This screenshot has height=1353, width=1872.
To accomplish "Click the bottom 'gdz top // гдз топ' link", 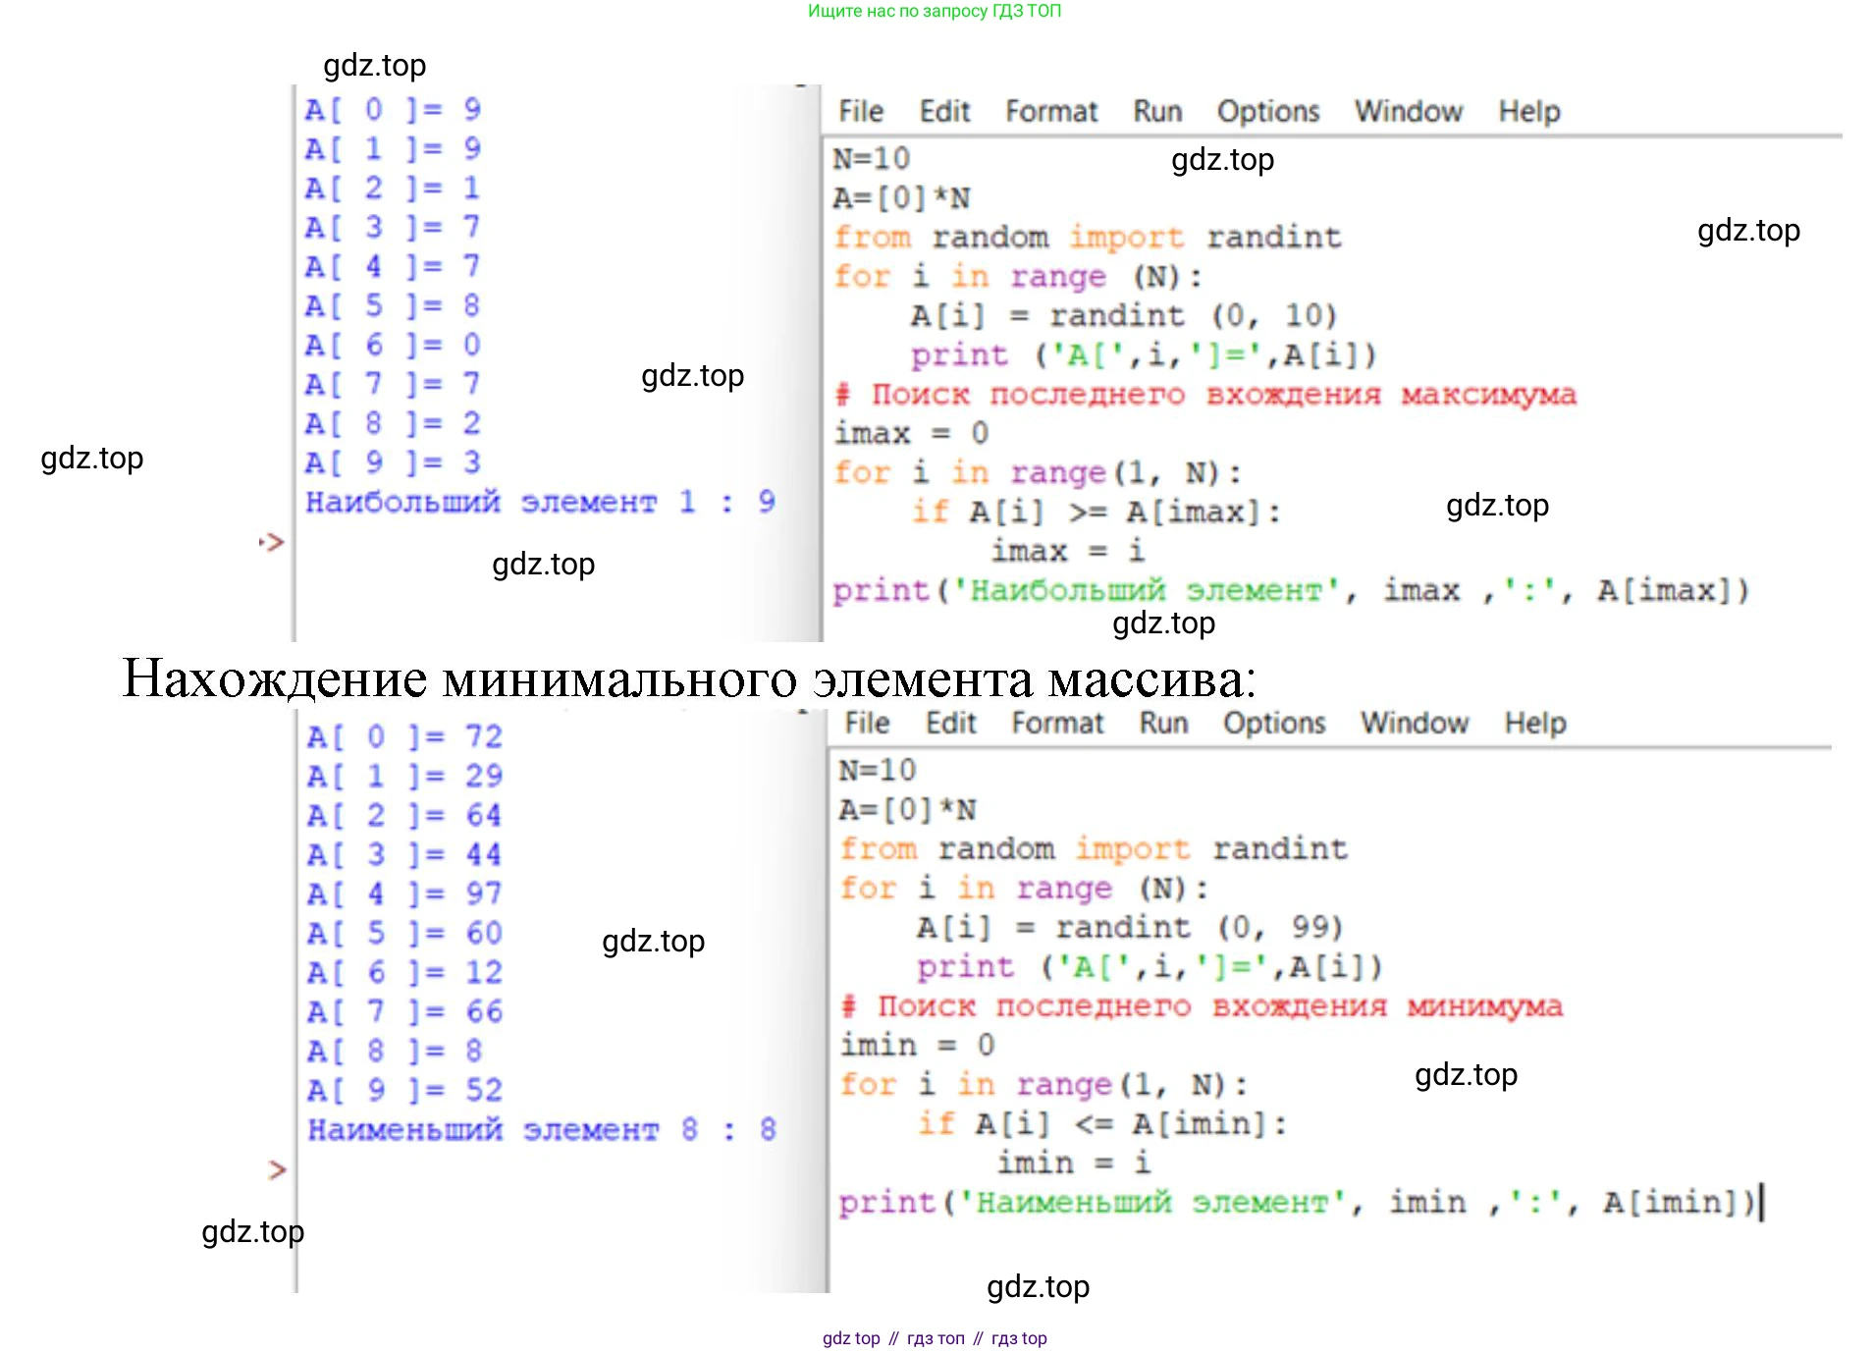I will tap(935, 1337).
